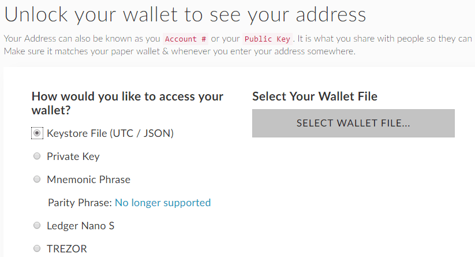Click the 'Your Address can also be known' sentence
Image resolution: width=475 pixels, height=257 pixels.
pos(81,39)
